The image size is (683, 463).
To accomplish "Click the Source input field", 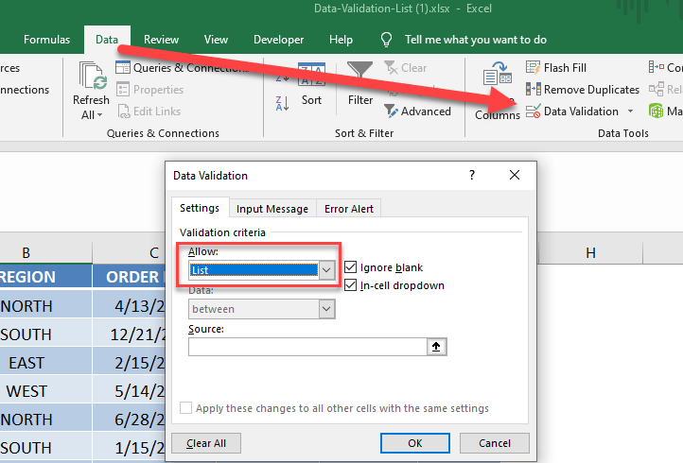I will [x=307, y=347].
